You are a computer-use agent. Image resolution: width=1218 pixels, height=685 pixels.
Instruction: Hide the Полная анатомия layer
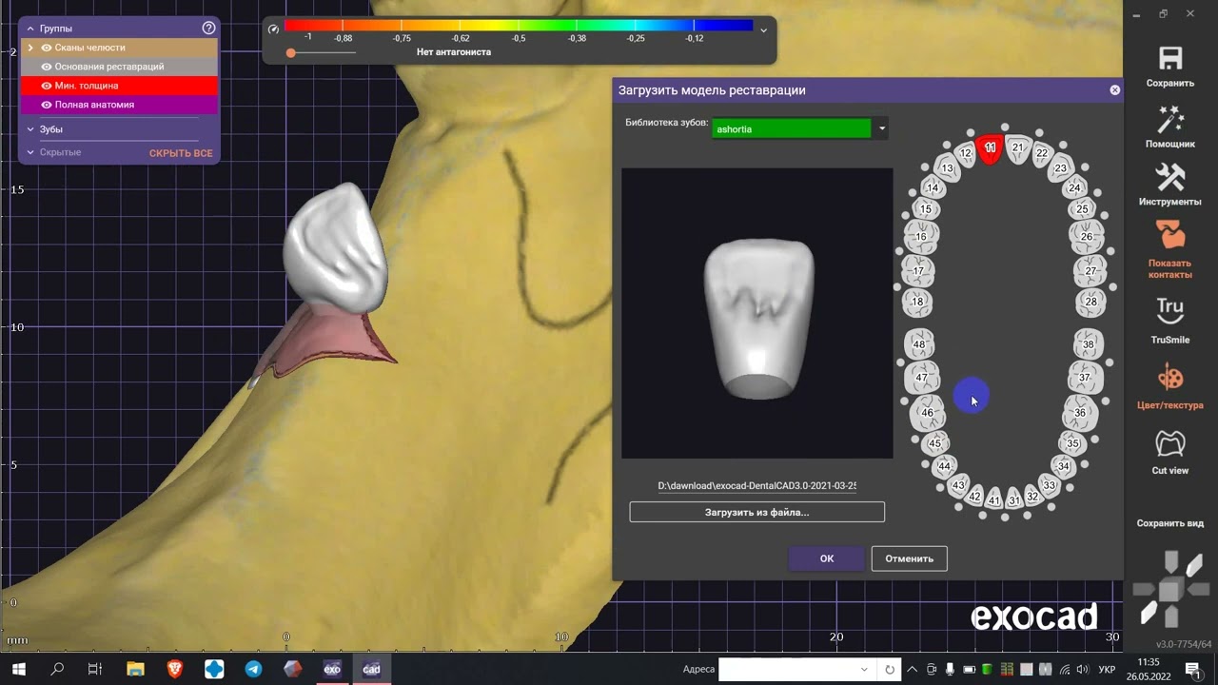click(46, 105)
